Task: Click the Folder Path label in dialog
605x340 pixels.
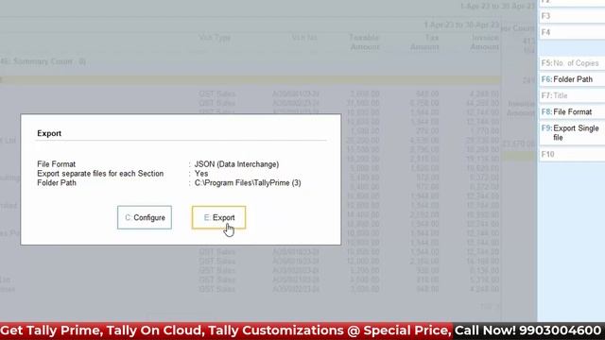Action: 57,182
